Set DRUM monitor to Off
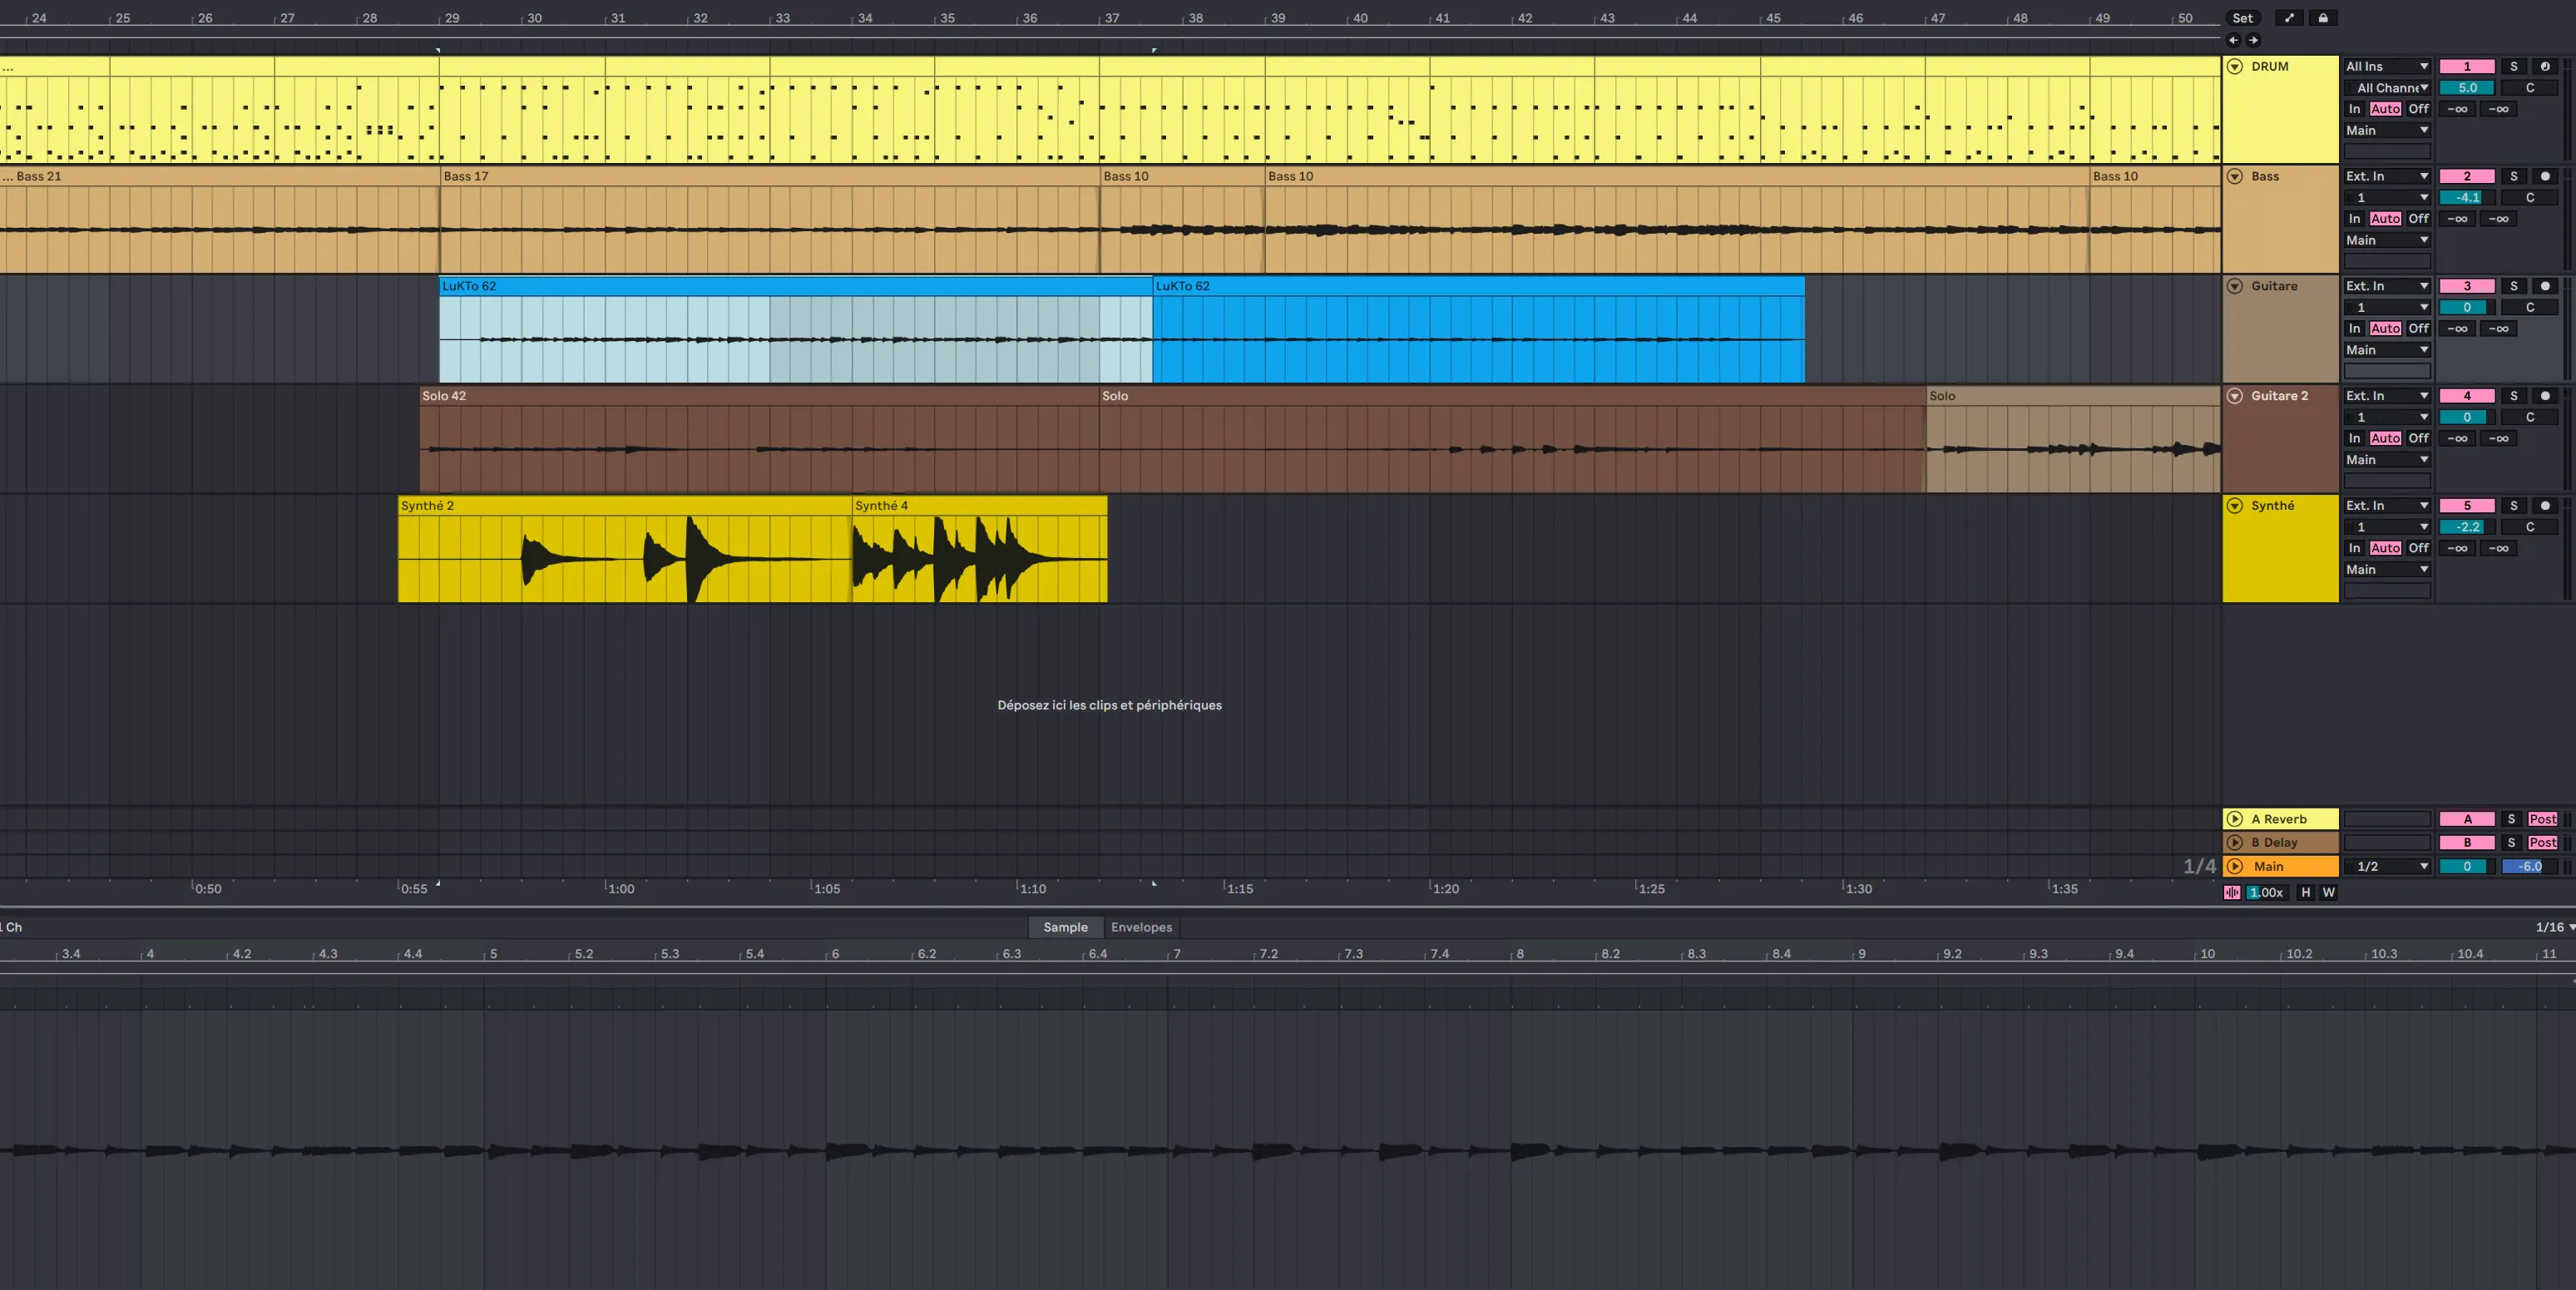Viewport: 2576px width, 1290px height. (x=2418, y=109)
